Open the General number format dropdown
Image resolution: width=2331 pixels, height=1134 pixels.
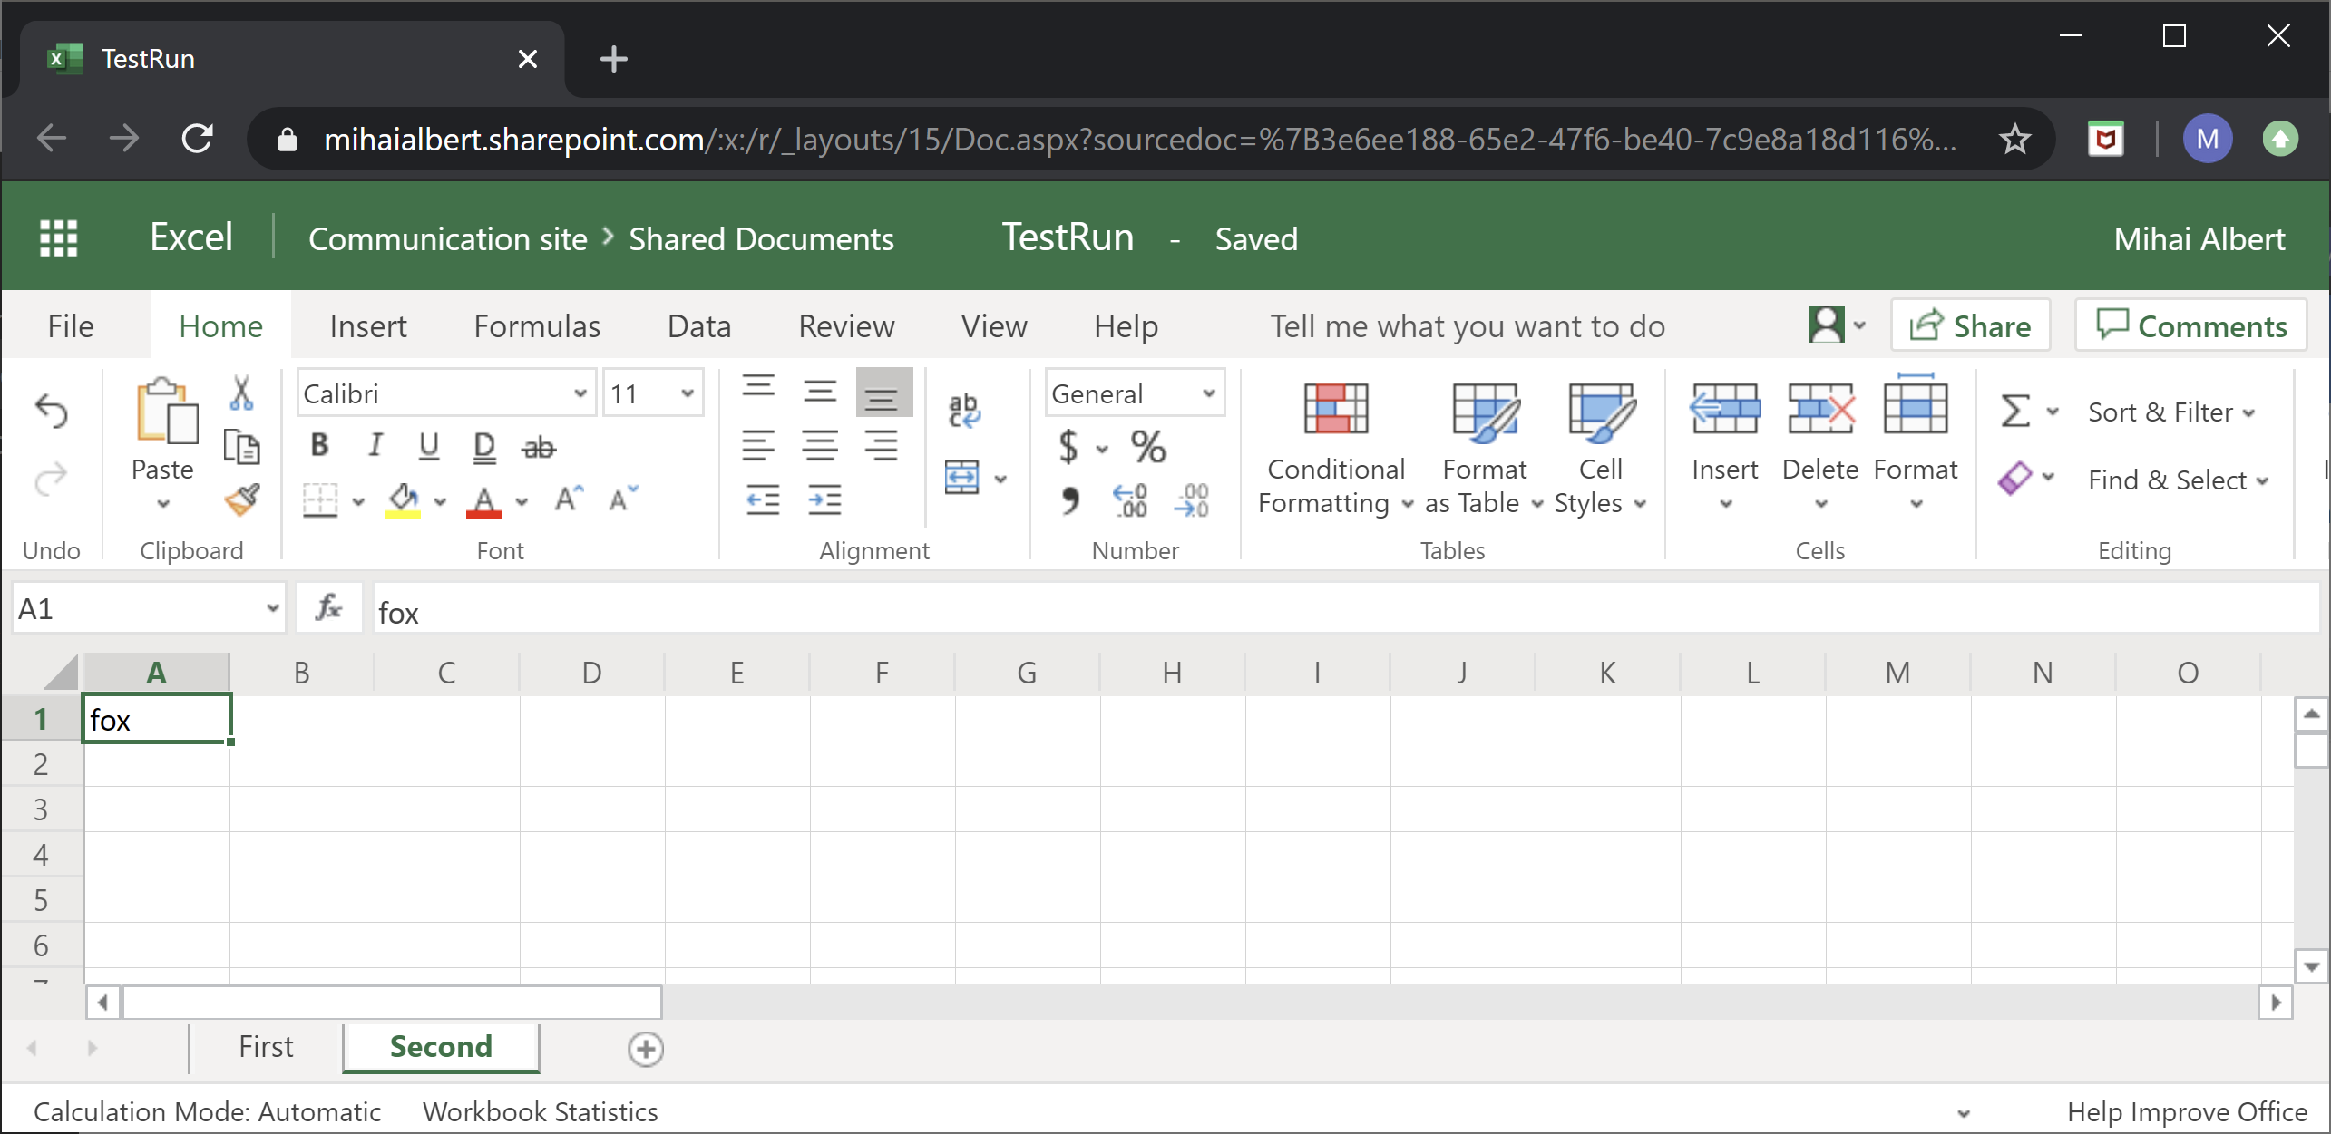[x=1208, y=393]
